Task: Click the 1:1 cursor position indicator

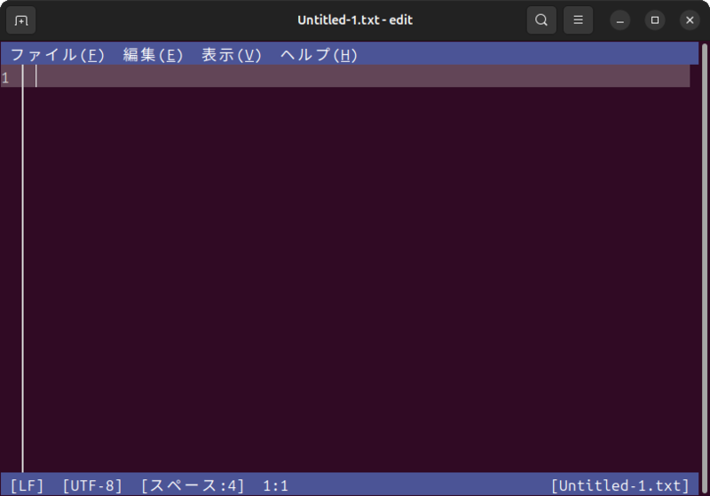Action: 275,485
